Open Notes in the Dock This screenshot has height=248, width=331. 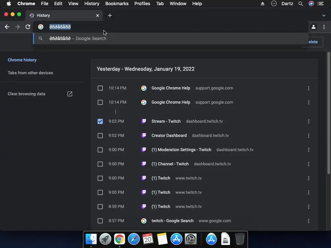pos(162,239)
